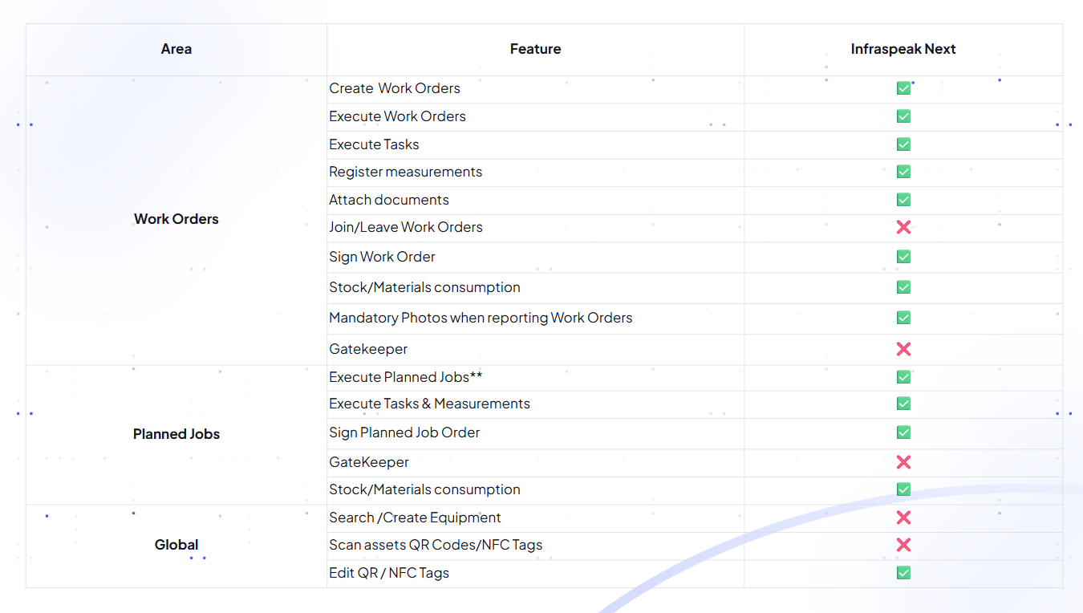Click the Register measurements text
The width and height of the screenshot is (1083, 613).
tap(406, 172)
